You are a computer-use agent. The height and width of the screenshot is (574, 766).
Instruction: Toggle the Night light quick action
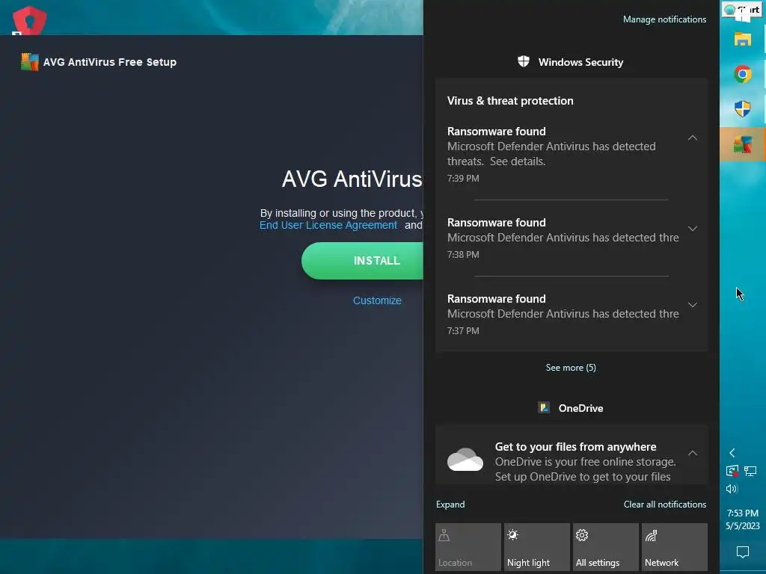pyautogui.click(x=537, y=546)
